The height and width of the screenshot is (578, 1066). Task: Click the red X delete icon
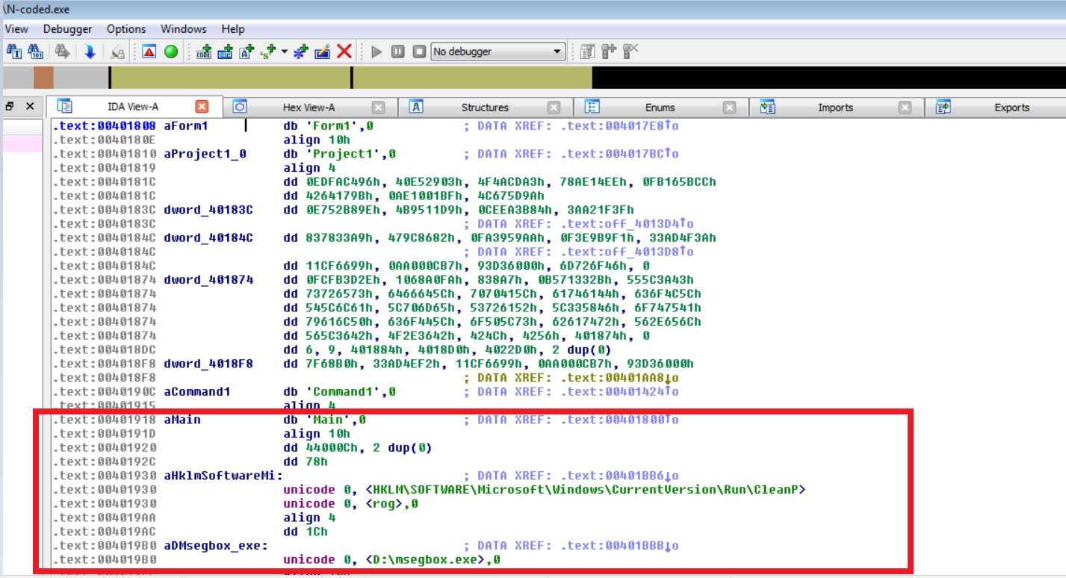point(344,52)
